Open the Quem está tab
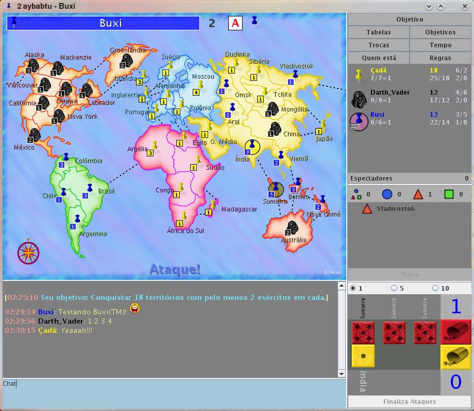 [x=379, y=58]
